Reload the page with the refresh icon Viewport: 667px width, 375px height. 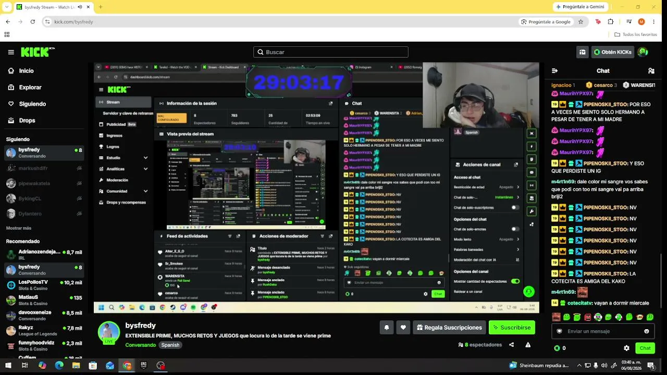point(33,22)
